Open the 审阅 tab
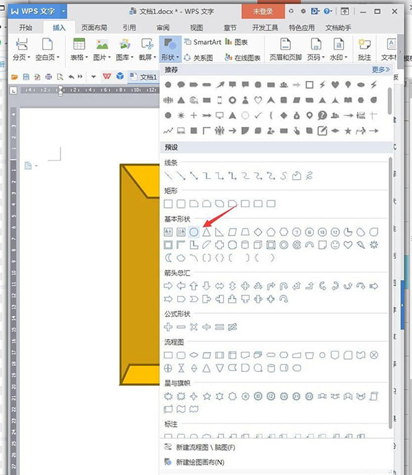The height and width of the screenshot is (475, 412). tap(163, 28)
